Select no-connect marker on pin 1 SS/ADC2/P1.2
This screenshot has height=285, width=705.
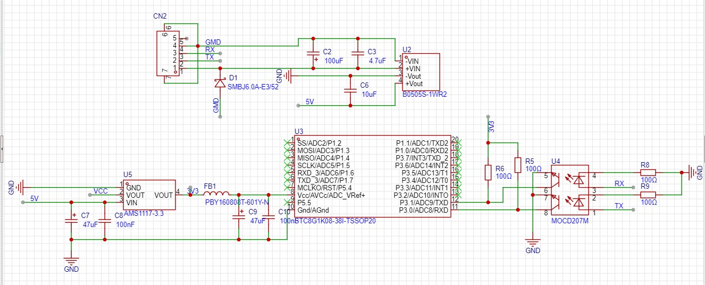coord(287,143)
